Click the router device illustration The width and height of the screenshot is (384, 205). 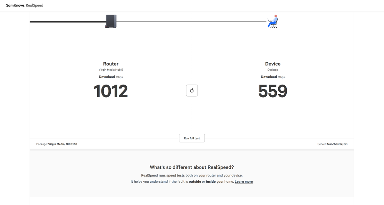pos(111,21)
